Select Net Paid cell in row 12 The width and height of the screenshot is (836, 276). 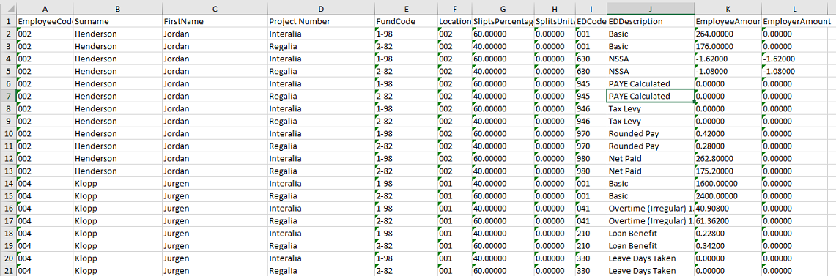pyautogui.click(x=651, y=158)
